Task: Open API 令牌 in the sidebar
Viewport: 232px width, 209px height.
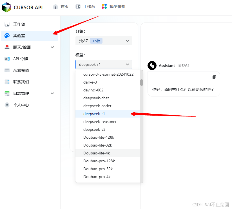Action: click(30, 59)
